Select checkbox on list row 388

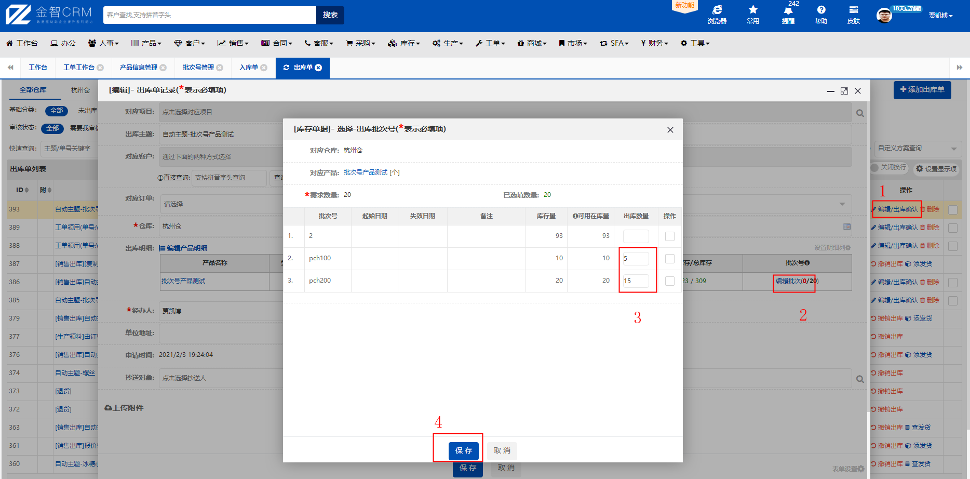click(x=953, y=246)
